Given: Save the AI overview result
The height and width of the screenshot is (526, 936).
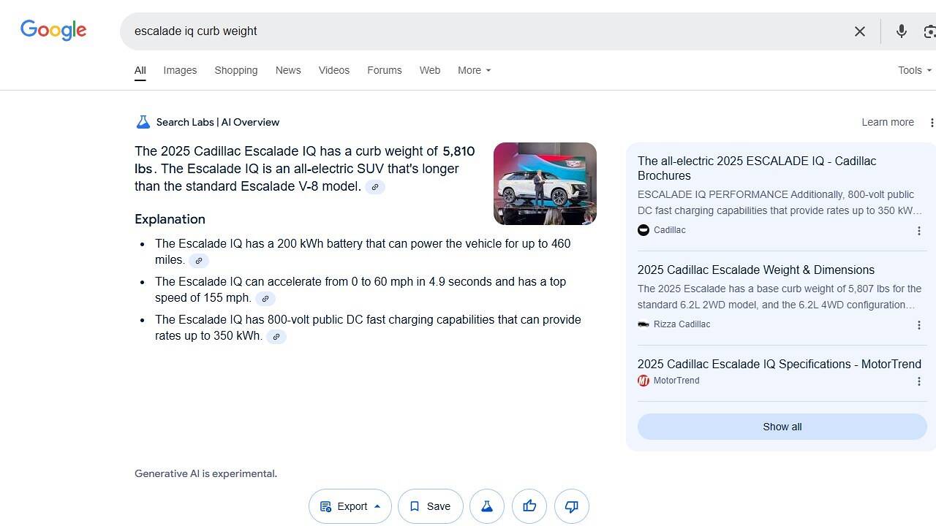Looking at the screenshot, I should [x=430, y=506].
